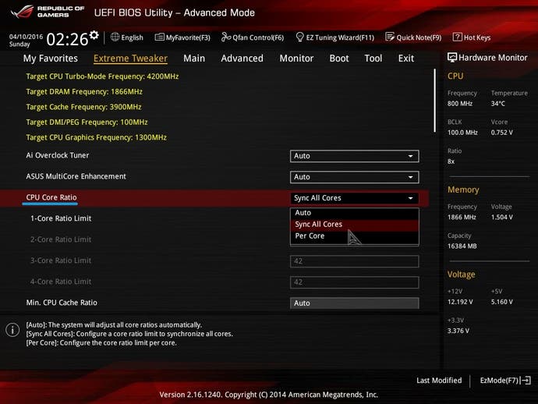This screenshot has height=404, width=538.
Task: Switch to the Tool tab
Action: [x=373, y=58]
